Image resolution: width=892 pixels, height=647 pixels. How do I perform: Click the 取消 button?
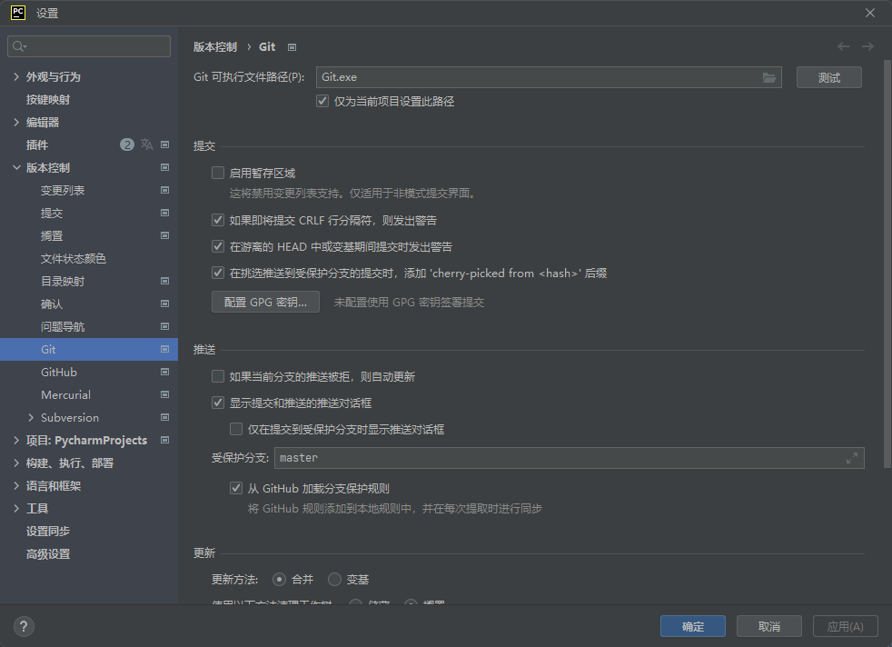(769, 626)
